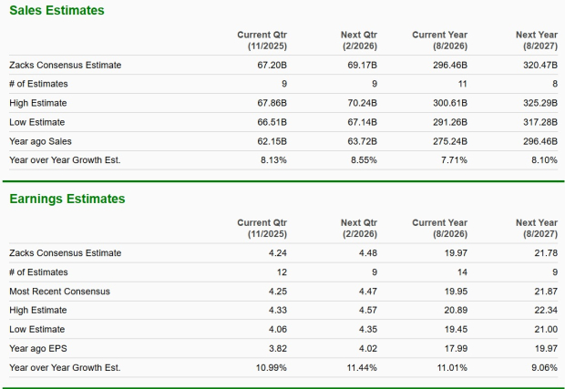Select the Sales Next Year (8/2027) column header
This screenshot has height=389, width=565.
point(536,40)
